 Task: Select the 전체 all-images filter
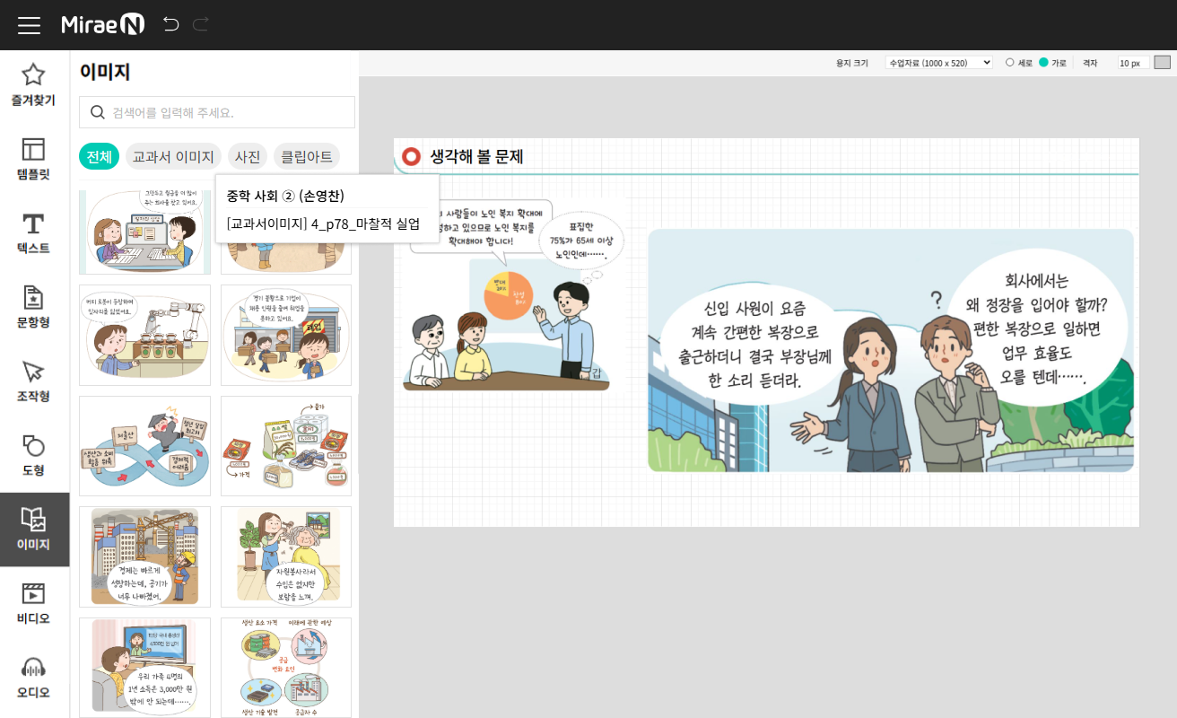[x=99, y=157]
